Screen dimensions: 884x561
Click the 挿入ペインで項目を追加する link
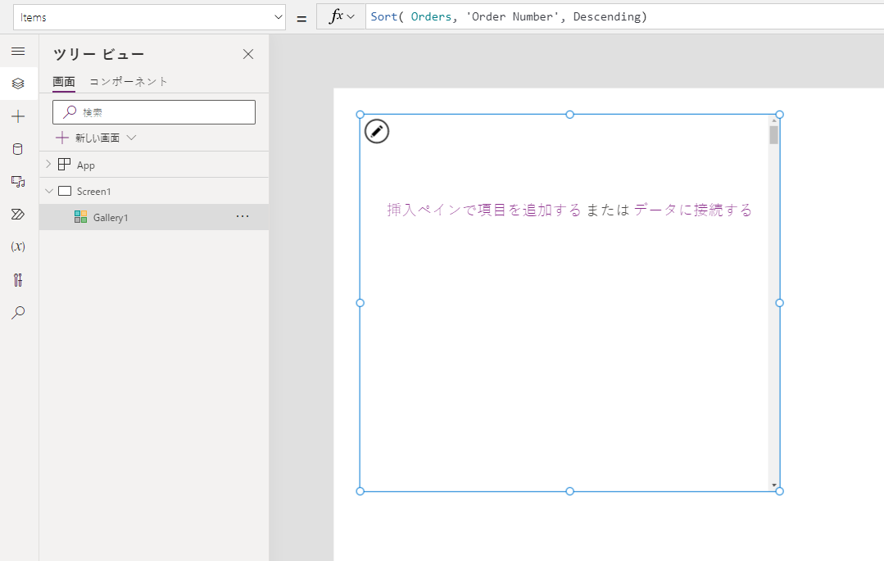tap(483, 210)
